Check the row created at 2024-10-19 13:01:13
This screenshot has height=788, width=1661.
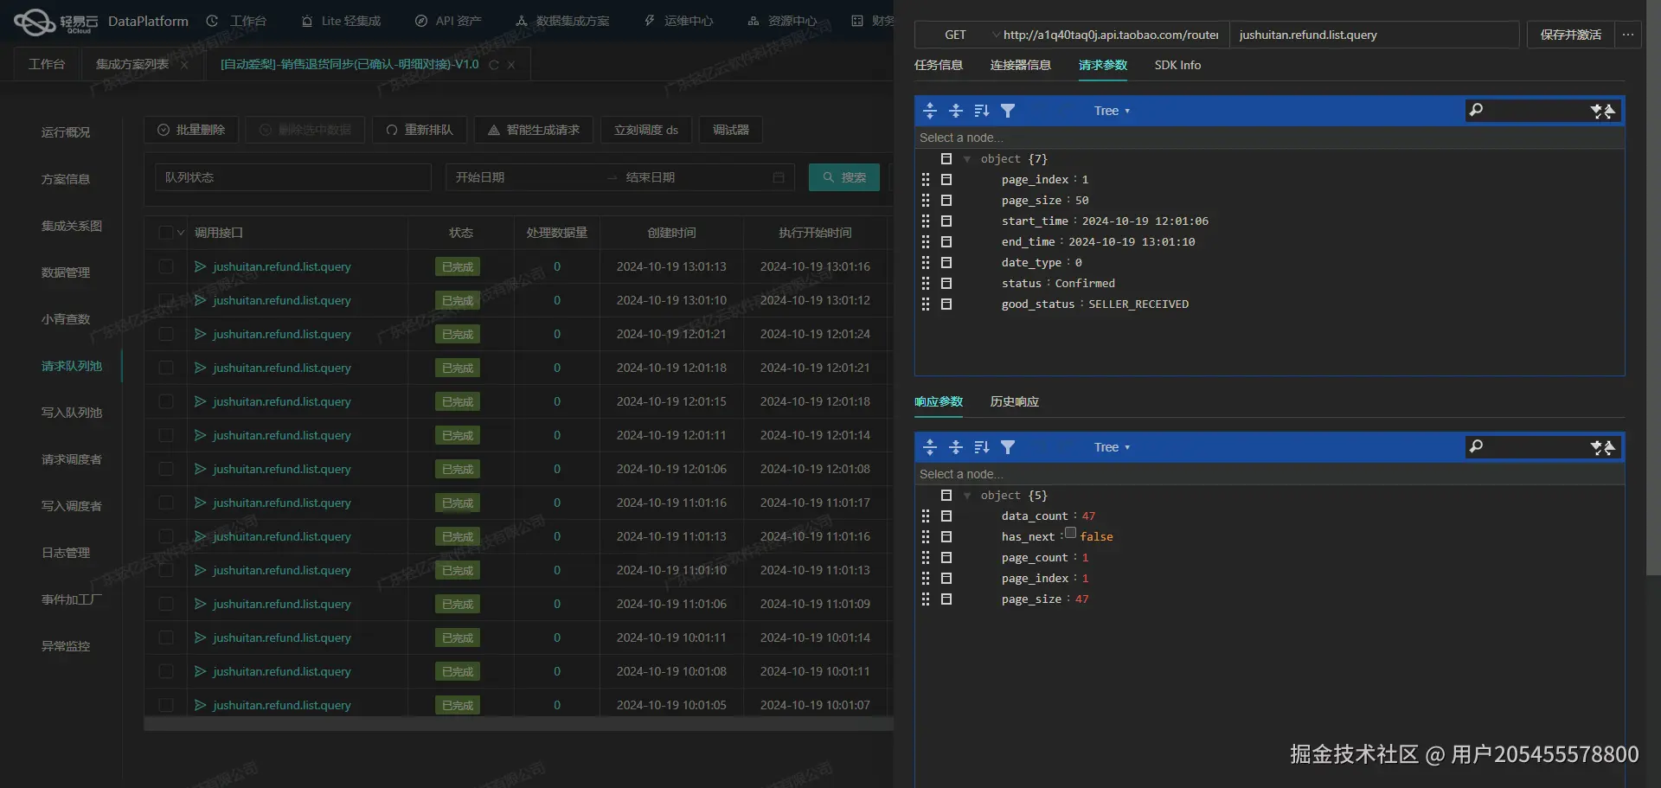coord(166,266)
